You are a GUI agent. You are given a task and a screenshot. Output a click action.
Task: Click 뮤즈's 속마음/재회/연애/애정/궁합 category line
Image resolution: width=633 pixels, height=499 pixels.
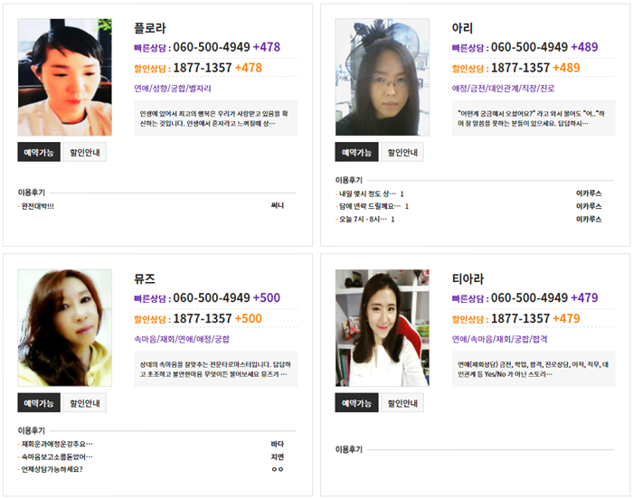[182, 339]
